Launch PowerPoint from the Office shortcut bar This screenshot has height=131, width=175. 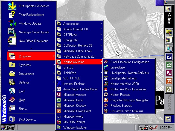169,81
